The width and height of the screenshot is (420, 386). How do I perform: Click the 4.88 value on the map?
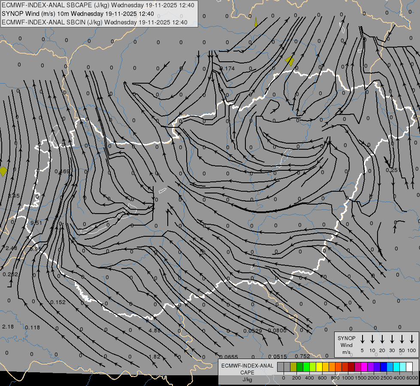click(x=154, y=331)
